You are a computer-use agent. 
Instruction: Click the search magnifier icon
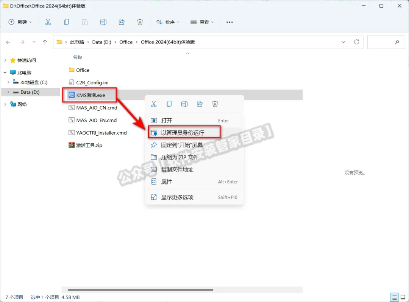tap(397, 42)
